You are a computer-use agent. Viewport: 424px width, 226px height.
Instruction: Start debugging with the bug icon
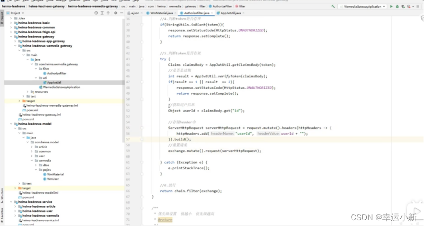pos(397,6)
